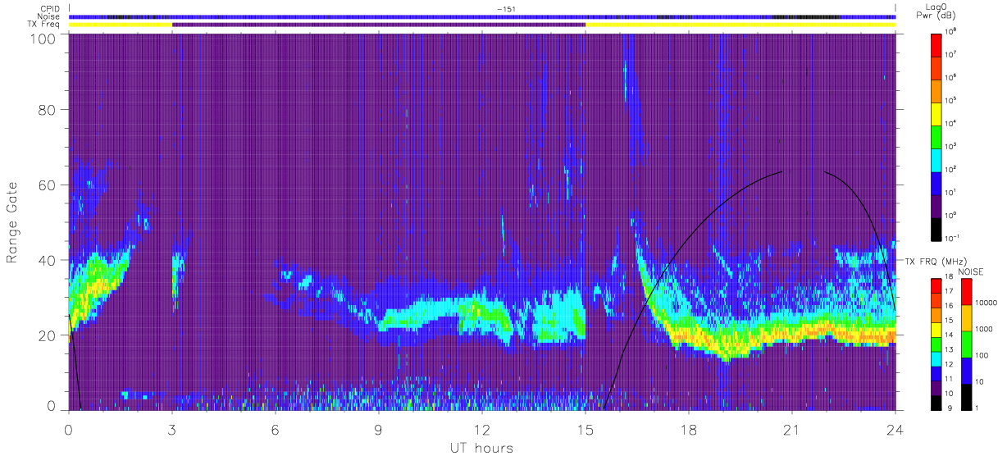This screenshot has height=465, width=1007.
Task: Pick the red top segment of TX FRQ colorbar
Action: pos(937,285)
